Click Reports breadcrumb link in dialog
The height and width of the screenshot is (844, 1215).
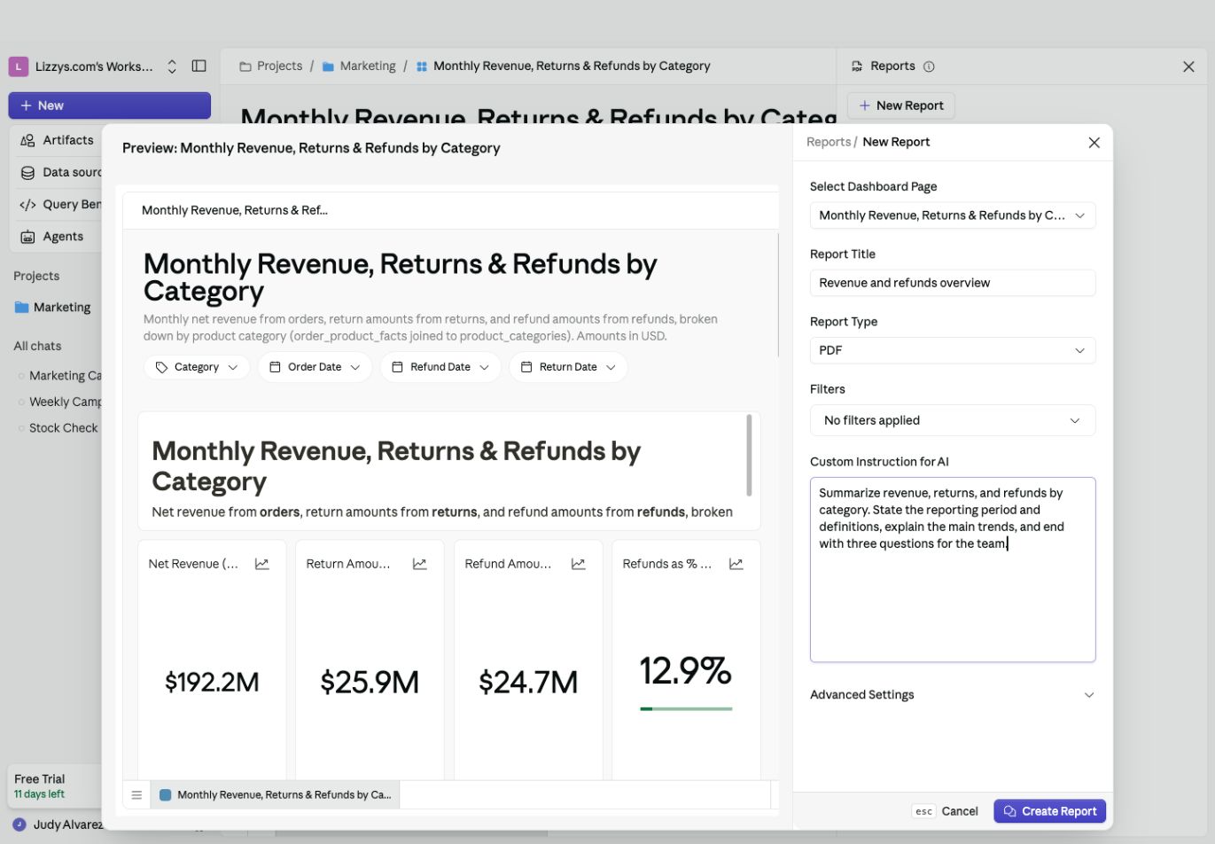[829, 142]
